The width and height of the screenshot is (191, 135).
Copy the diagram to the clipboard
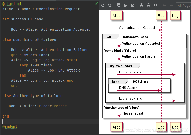pyautogui.click(x=119, y=5)
